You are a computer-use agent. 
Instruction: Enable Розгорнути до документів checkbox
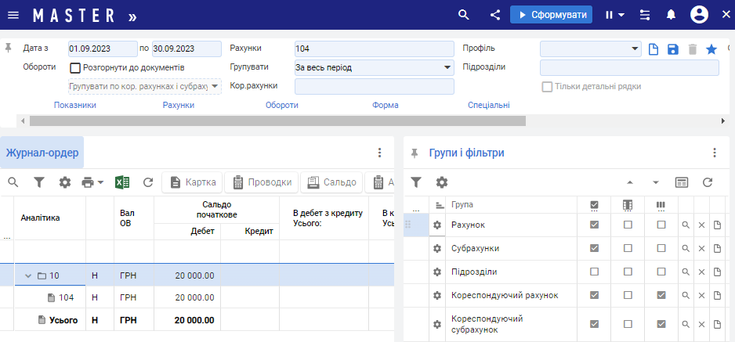coord(76,68)
